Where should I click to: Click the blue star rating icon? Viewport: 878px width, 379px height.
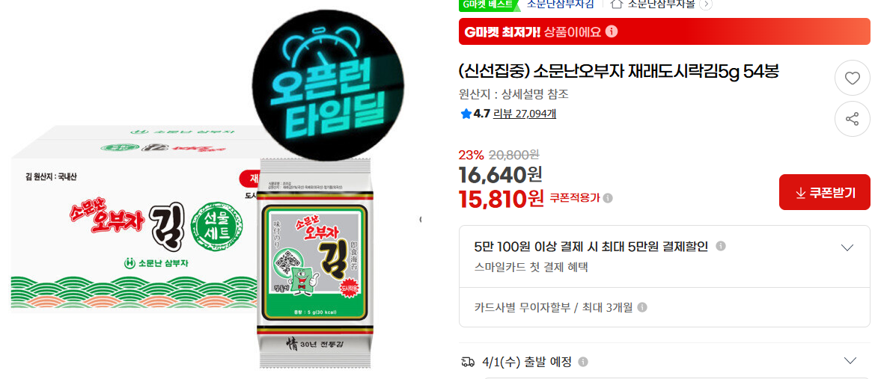point(466,114)
